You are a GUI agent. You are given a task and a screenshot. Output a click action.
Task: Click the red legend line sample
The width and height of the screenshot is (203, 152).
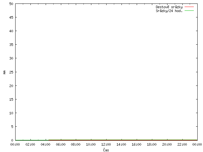pyautogui.click(x=189, y=7)
